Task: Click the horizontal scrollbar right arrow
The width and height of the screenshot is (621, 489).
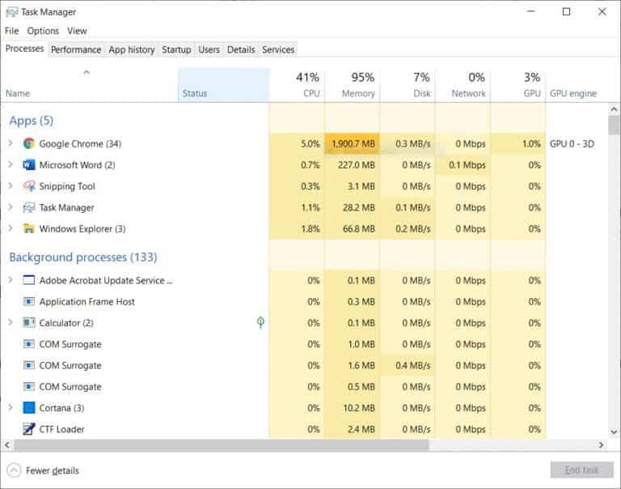Action: [602, 445]
